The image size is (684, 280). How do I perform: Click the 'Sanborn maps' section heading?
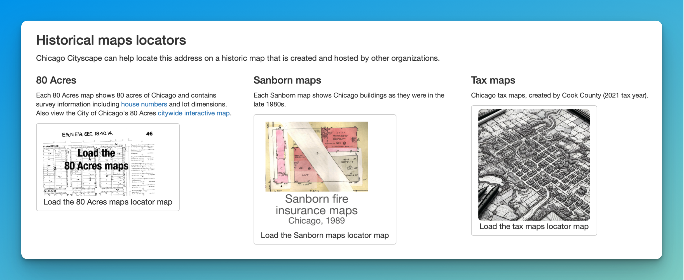click(x=287, y=80)
